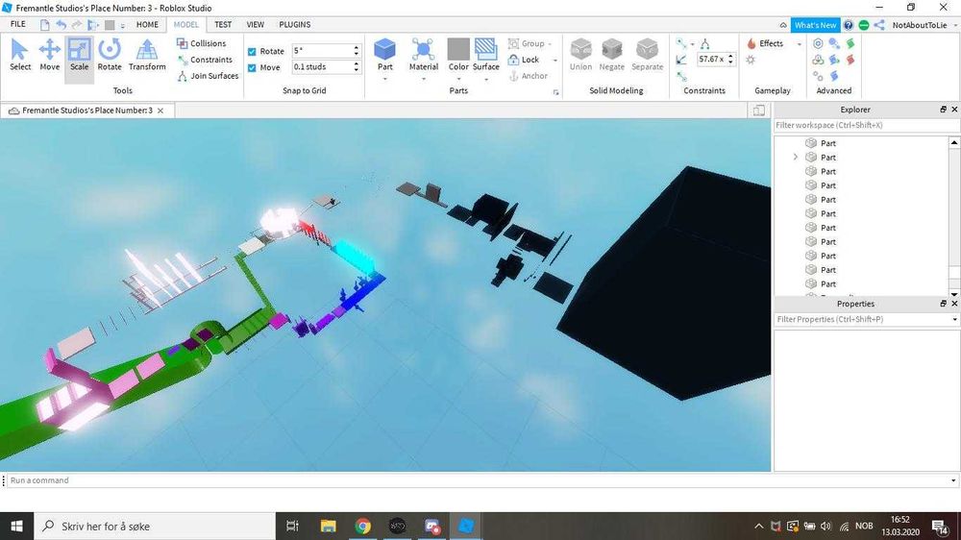Click the rotate increment stepper arrows
Viewport: 961px width, 540px height.
pos(357,51)
